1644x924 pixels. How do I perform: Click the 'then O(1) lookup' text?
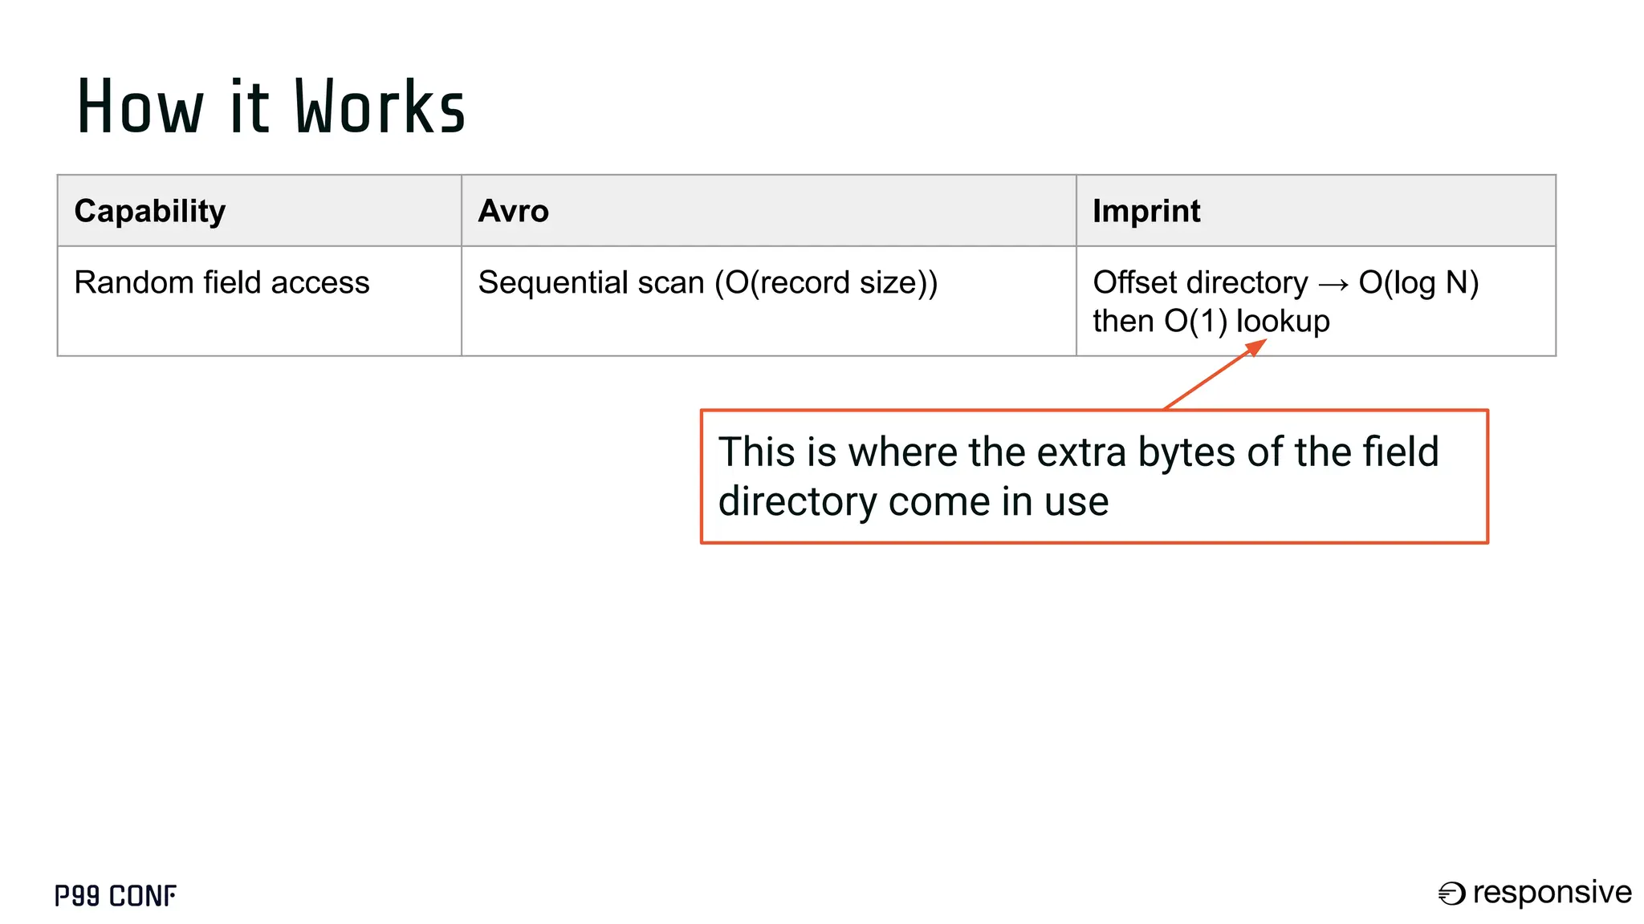point(1211,321)
